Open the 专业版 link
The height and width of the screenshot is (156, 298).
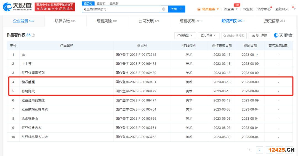coord(248,9)
